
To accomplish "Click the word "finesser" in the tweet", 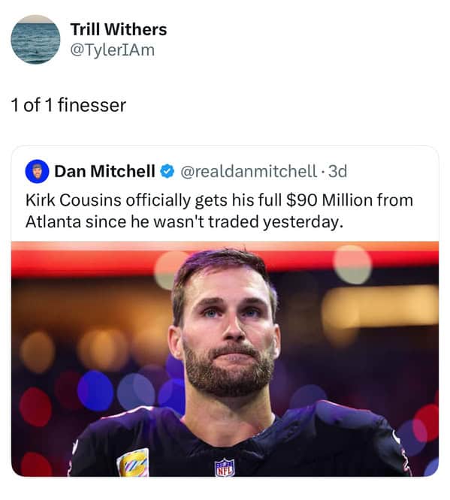I will (92, 105).
